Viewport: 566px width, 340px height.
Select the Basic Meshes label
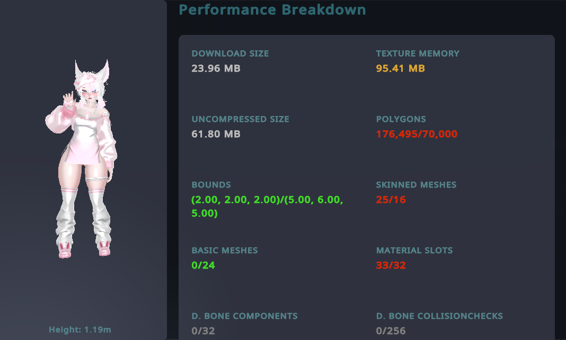[x=225, y=250]
